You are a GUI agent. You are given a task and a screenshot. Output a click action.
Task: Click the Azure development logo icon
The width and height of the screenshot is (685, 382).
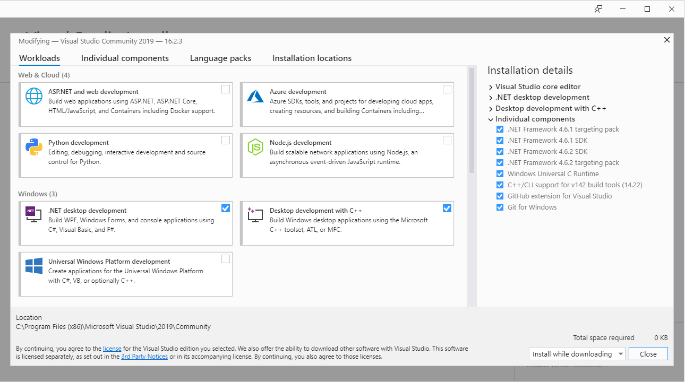point(255,96)
